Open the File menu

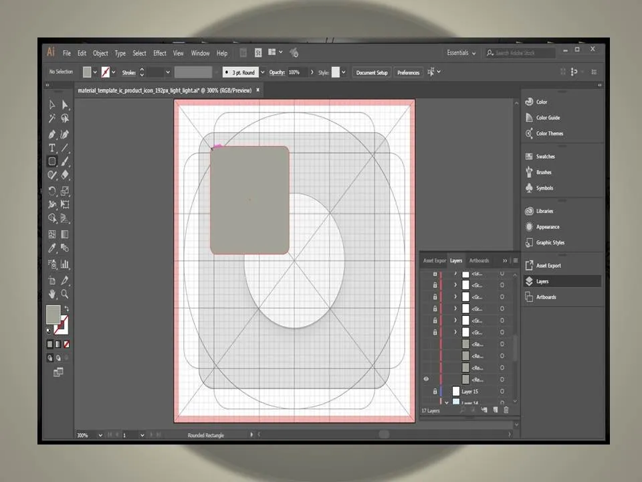[67, 54]
